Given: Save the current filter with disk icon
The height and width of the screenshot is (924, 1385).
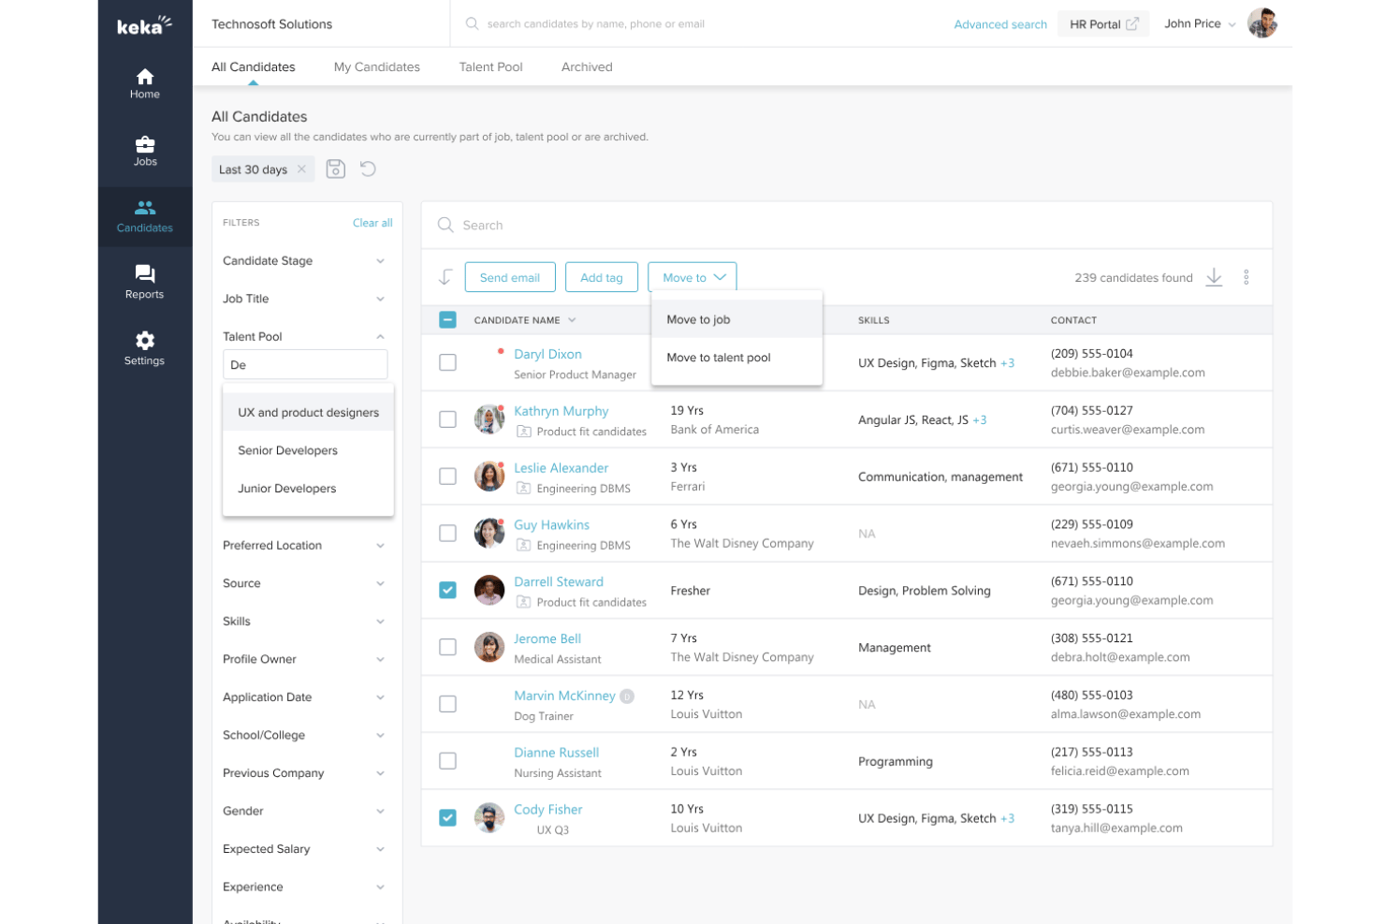Looking at the screenshot, I should [336, 169].
